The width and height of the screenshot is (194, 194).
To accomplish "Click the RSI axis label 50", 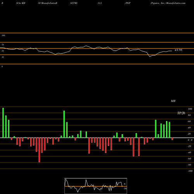I will point(3,51).
